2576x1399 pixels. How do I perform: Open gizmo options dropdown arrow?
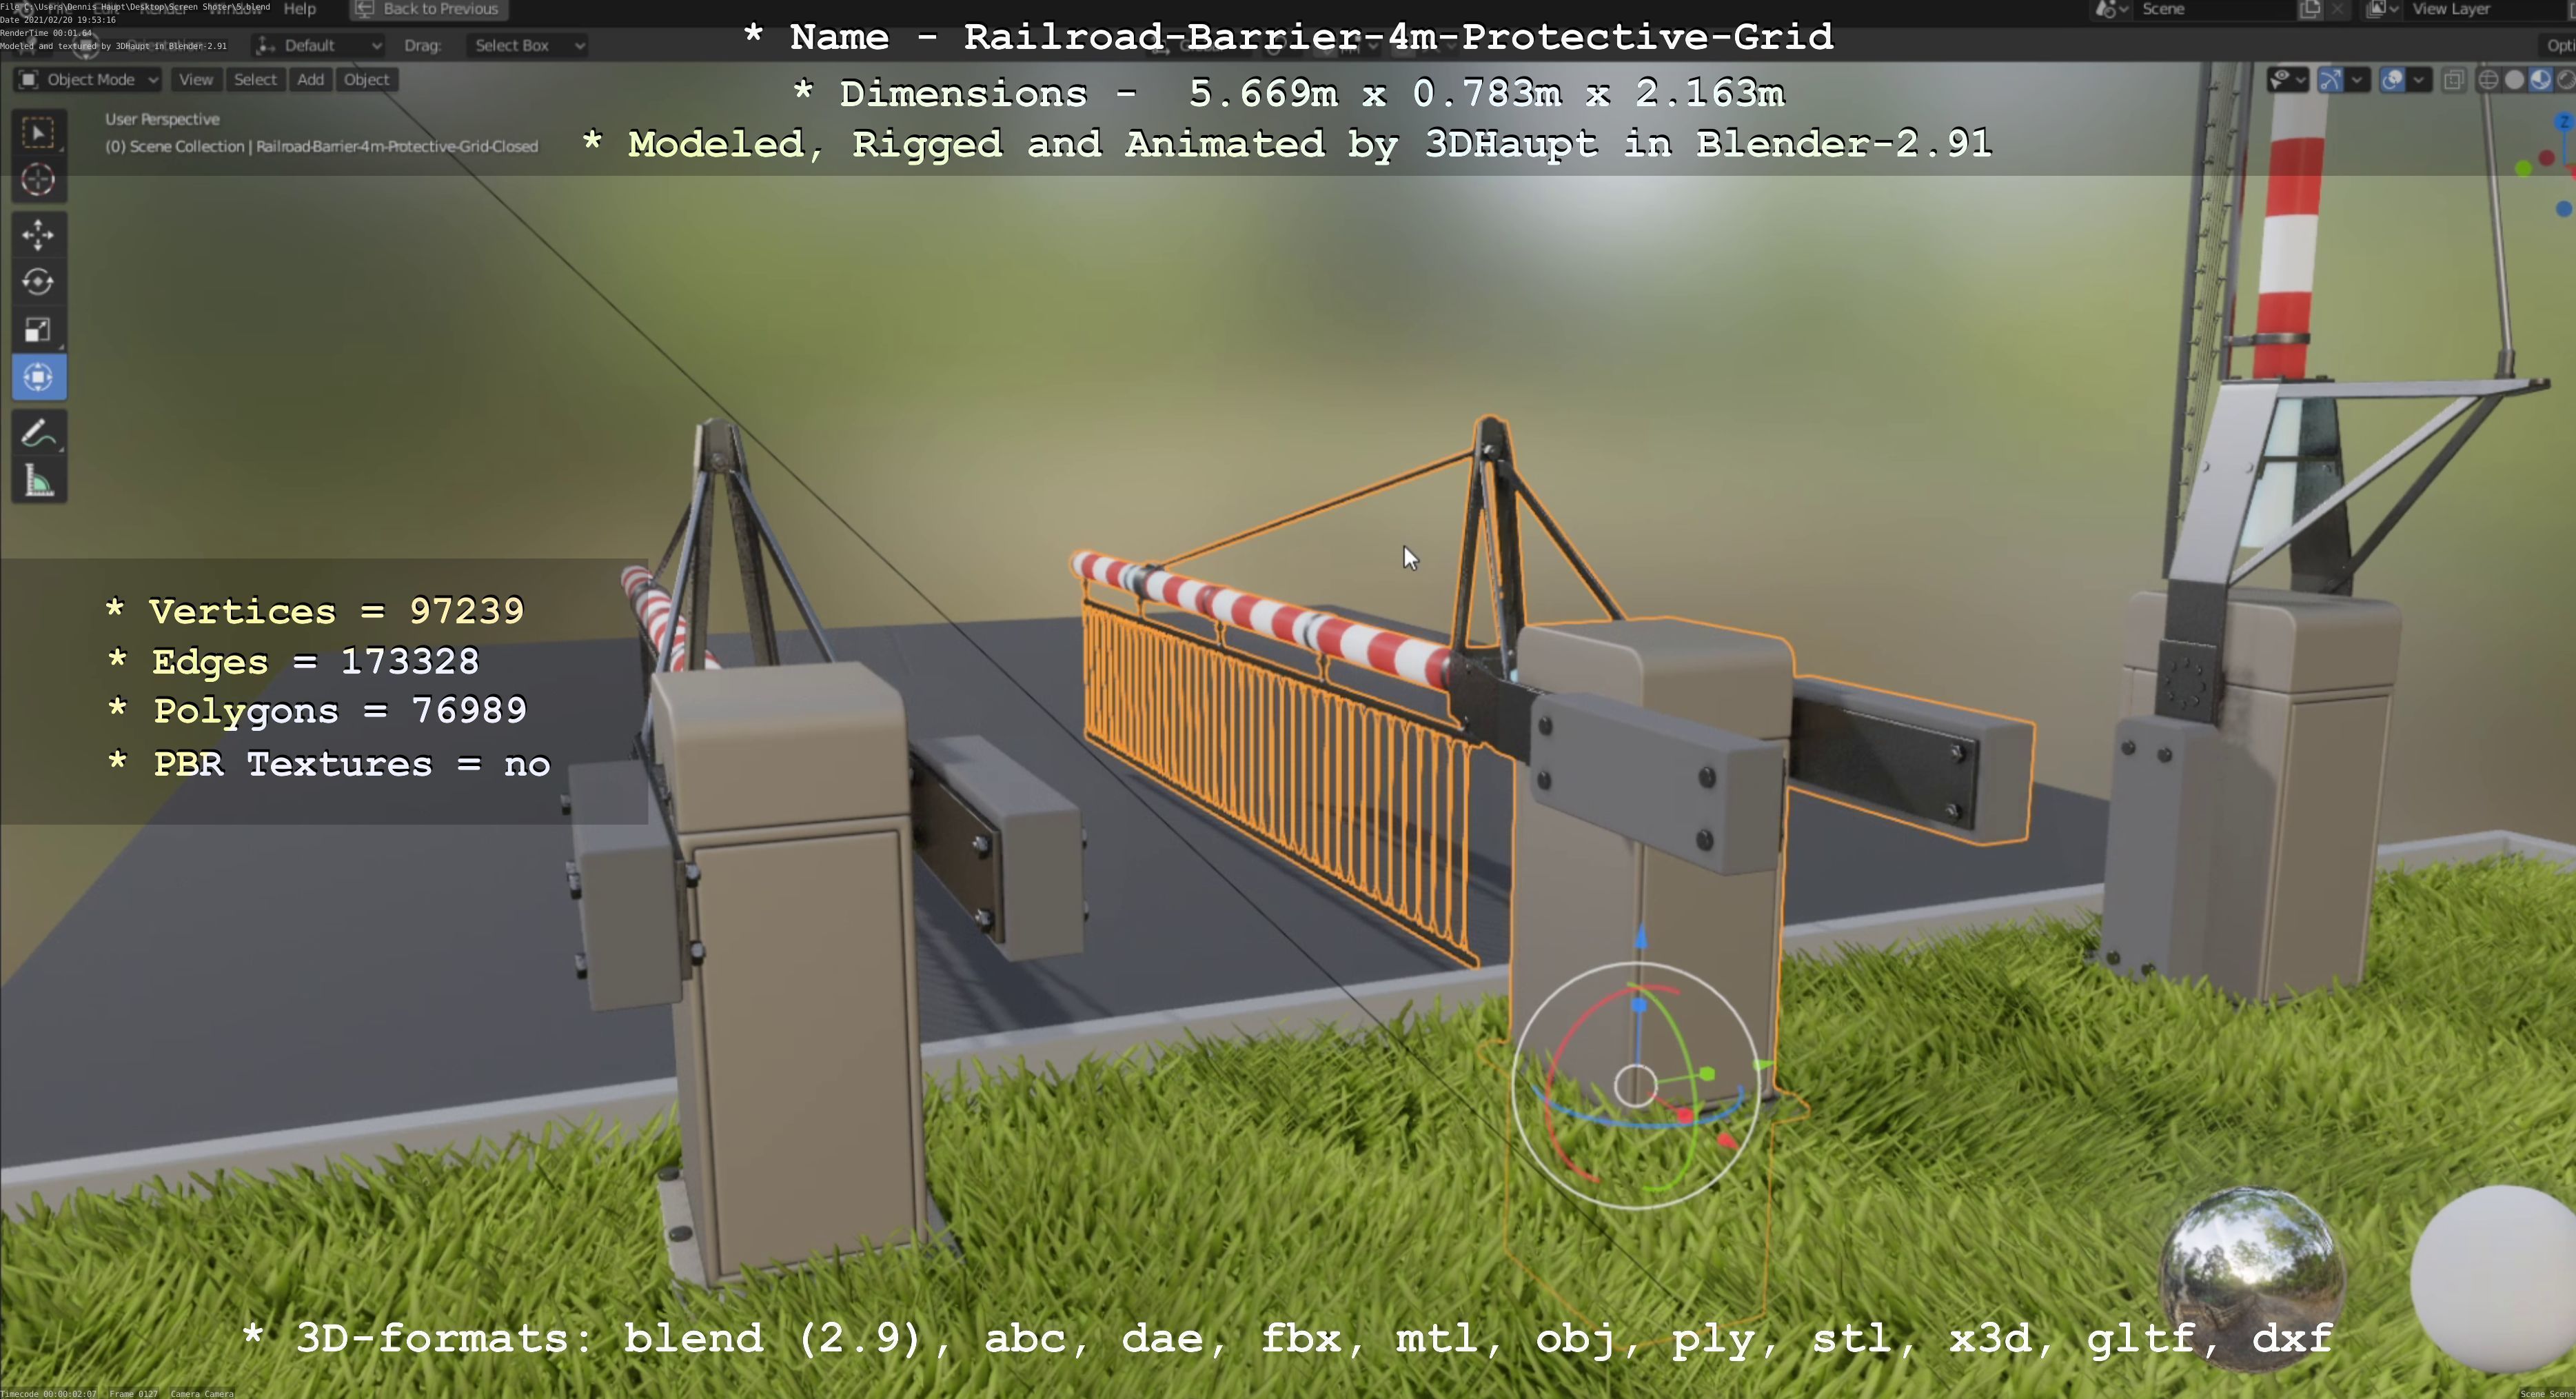[x=2357, y=80]
